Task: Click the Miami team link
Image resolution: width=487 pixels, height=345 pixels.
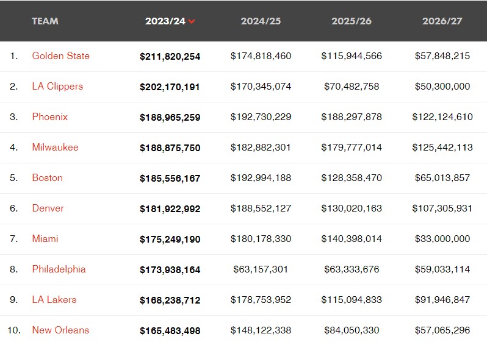Action: point(45,238)
